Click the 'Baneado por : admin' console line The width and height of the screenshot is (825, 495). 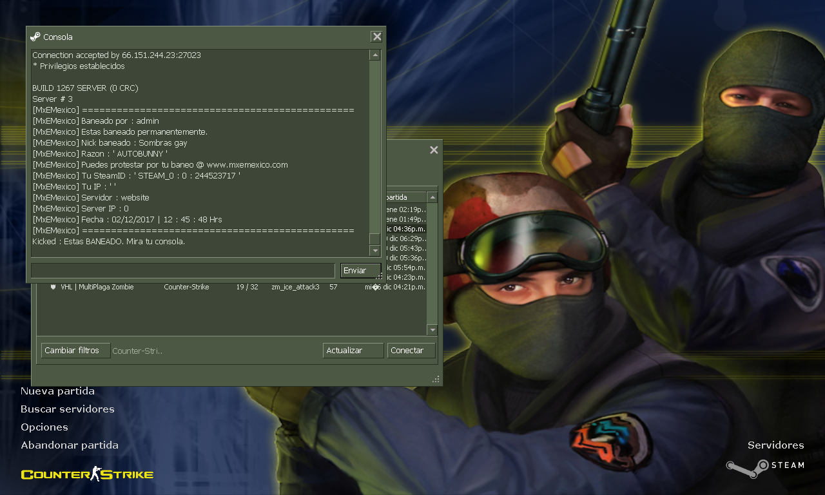click(x=95, y=121)
